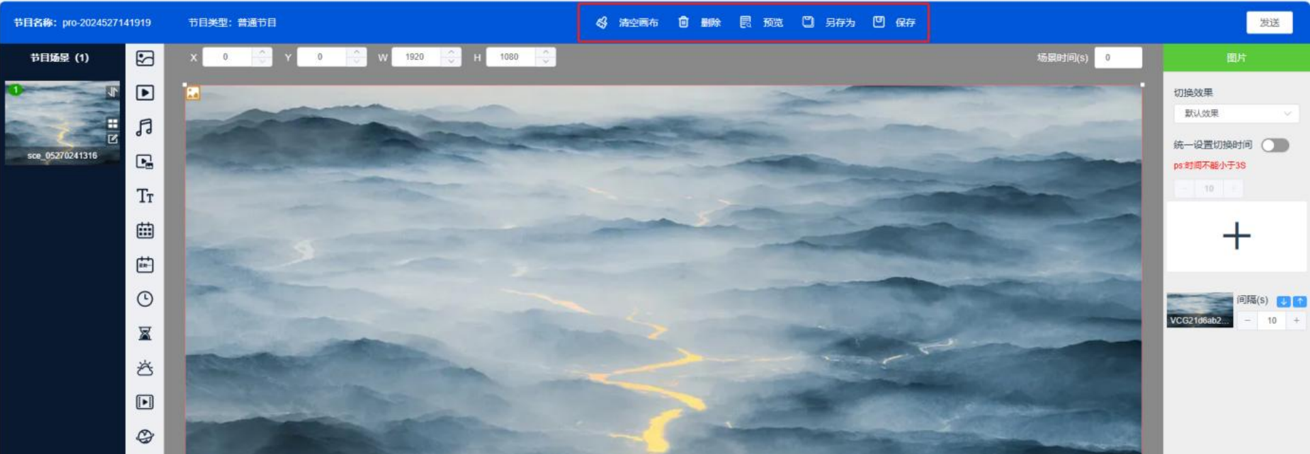Screen dimensions: 1310x454
Task: Select the clock component icon
Action: [x=144, y=299]
